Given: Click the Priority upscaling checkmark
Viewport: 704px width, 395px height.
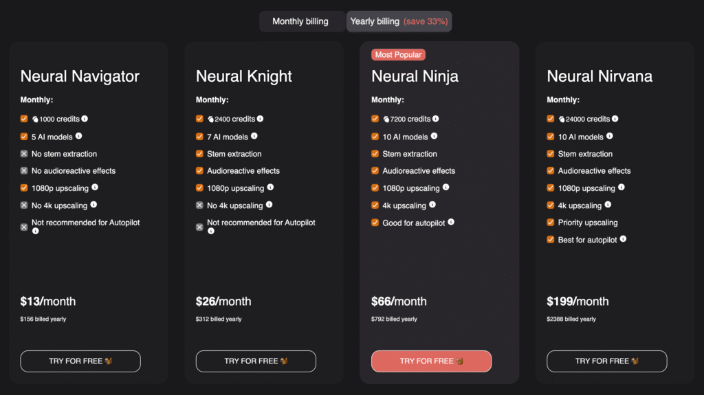Looking at the screenshot, I should [551, 222].
